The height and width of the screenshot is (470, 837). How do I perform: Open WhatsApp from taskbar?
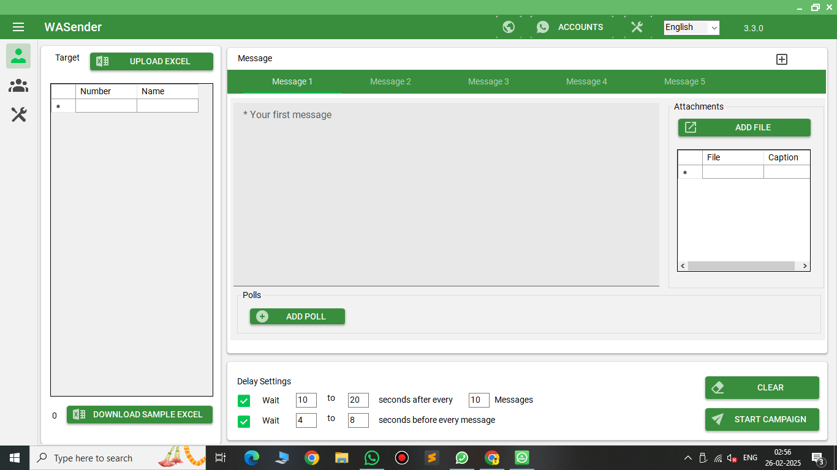click(372, 458)
